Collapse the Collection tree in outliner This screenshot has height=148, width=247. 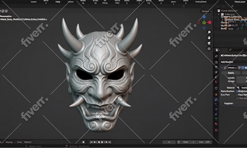point(219,14)
